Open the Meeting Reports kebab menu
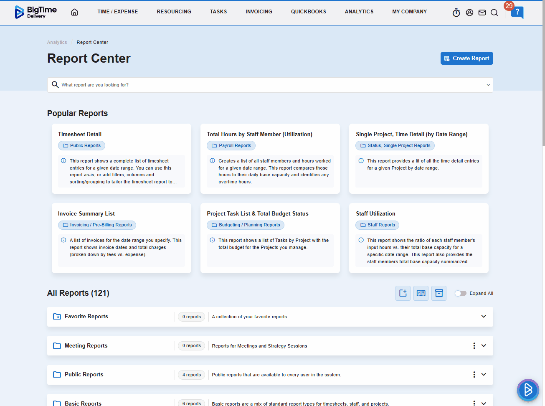The image size is (545, 406). (x=474, y=345)
